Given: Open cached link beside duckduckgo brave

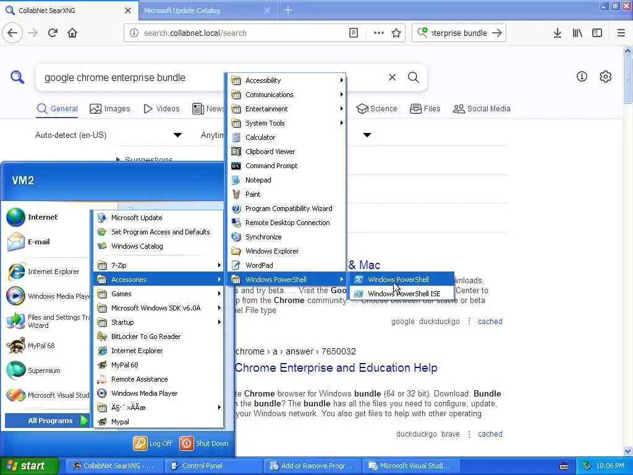Looking at the screenshot, I should 490,434.
